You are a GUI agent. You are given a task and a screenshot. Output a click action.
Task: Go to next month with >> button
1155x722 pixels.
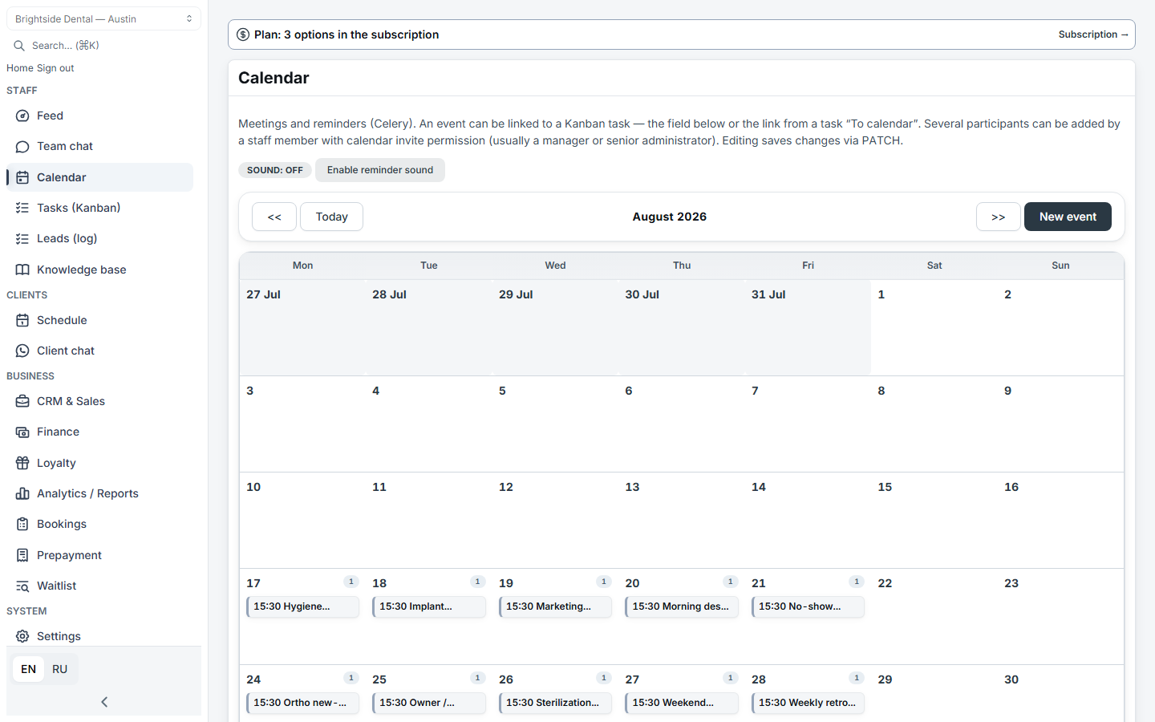coord(999,217)
